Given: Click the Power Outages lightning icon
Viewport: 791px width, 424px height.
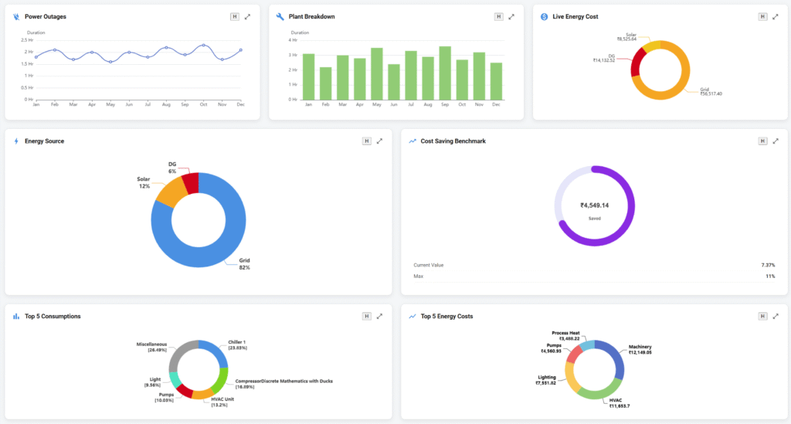Looking at the screenshot, I should 16,16.
